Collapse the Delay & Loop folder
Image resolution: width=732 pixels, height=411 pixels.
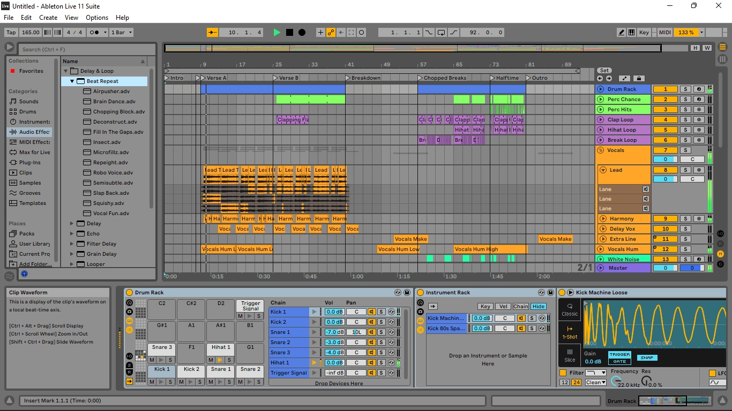point(66,71)
